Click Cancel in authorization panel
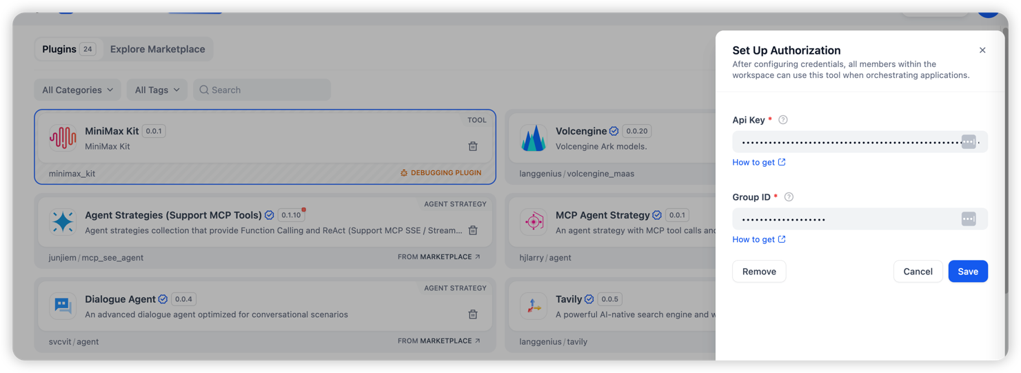The height and width of the screenshot is (373, 1021). pos(918,272)
